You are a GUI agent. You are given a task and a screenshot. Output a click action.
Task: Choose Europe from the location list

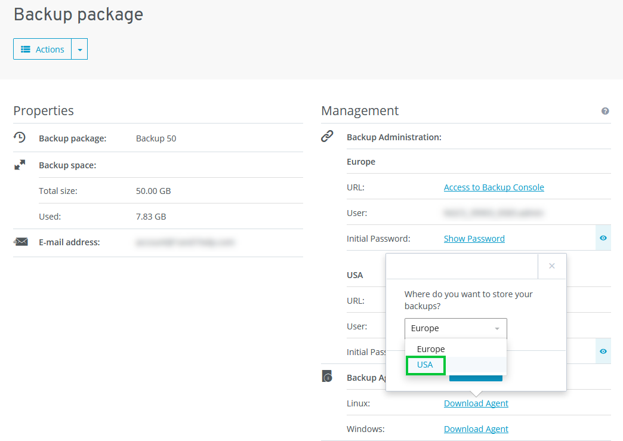tap(431, 349)
